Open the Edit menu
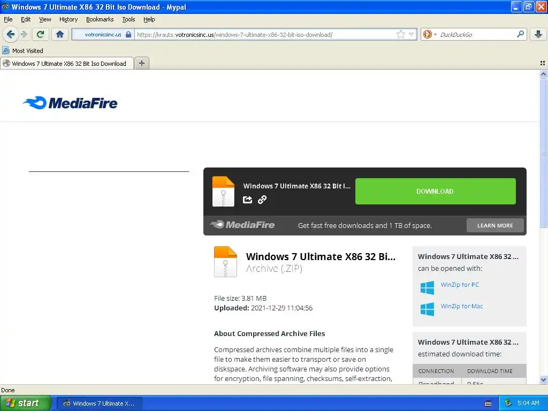The image size is (548, 411). pyautogui.click(x=26, y=19)
